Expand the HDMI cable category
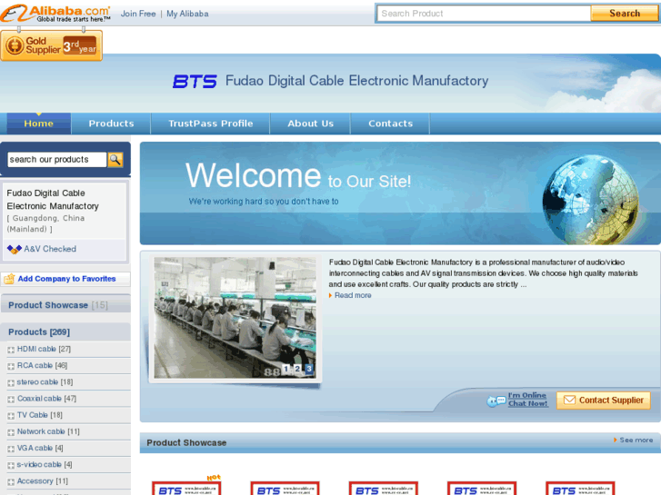The height and width of the screenshot is (495, 661). click(x=11, y=350)
